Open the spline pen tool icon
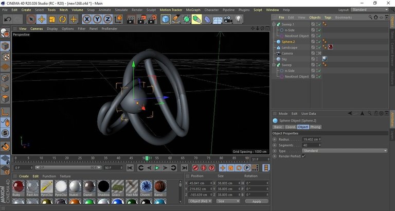This screenshot has height=211, width=395. (x=176, y=20)
